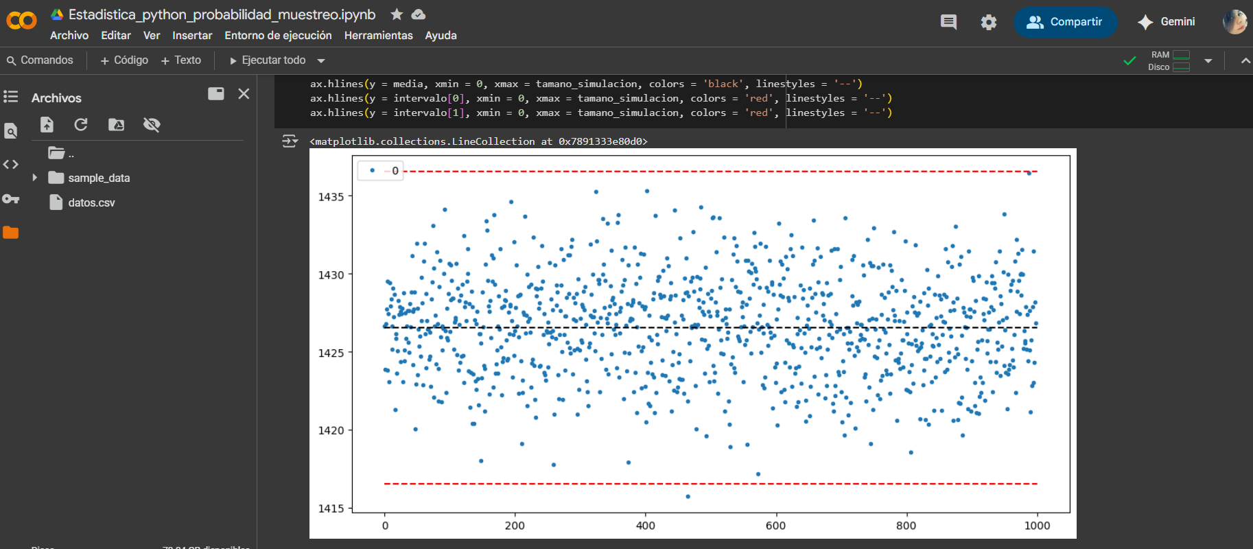Select the datos.csv file
The height and width of the screenshot is (549, 1253).
click(82, 202)
